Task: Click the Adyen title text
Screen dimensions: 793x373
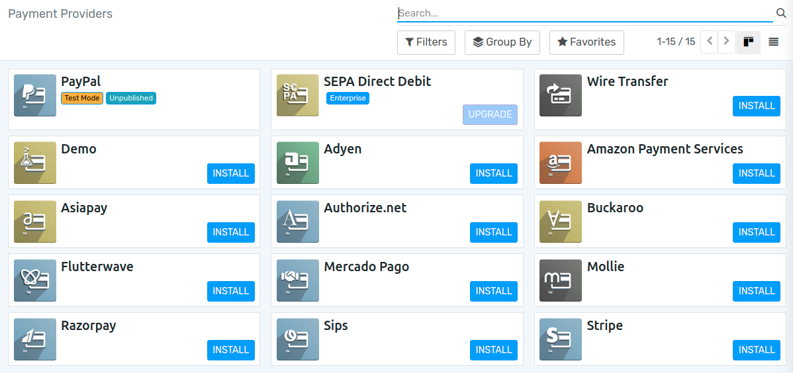Action: pos(343,149)
